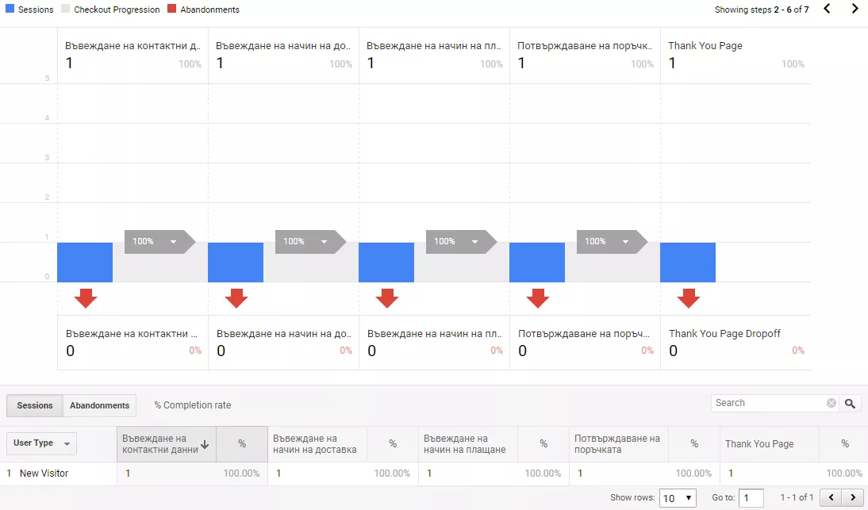The width and height of the screenshot is (868, 510).
Task: Click Въвеждане на контактни д.. step header
Action: [x=133, y=46]
